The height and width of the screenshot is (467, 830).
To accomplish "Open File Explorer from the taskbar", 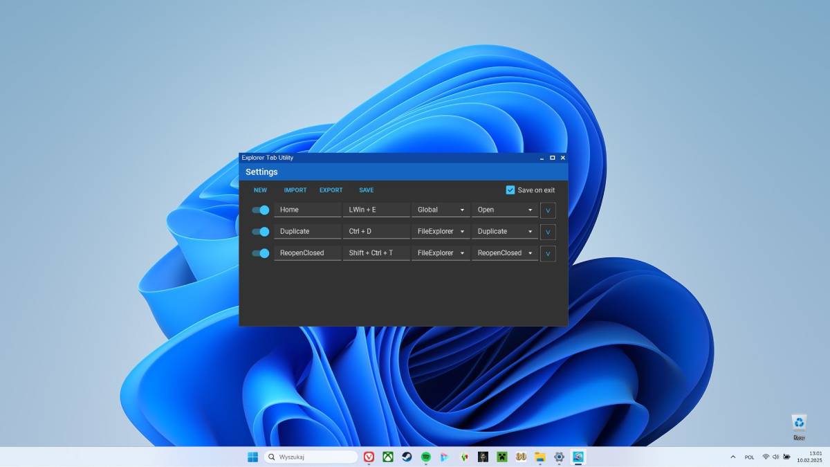I will pyautogui.click(x=540, y=457).
